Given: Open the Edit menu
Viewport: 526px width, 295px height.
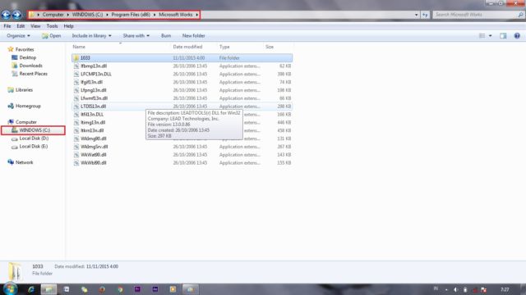Looking at the screenshot, I should (21, 26).
